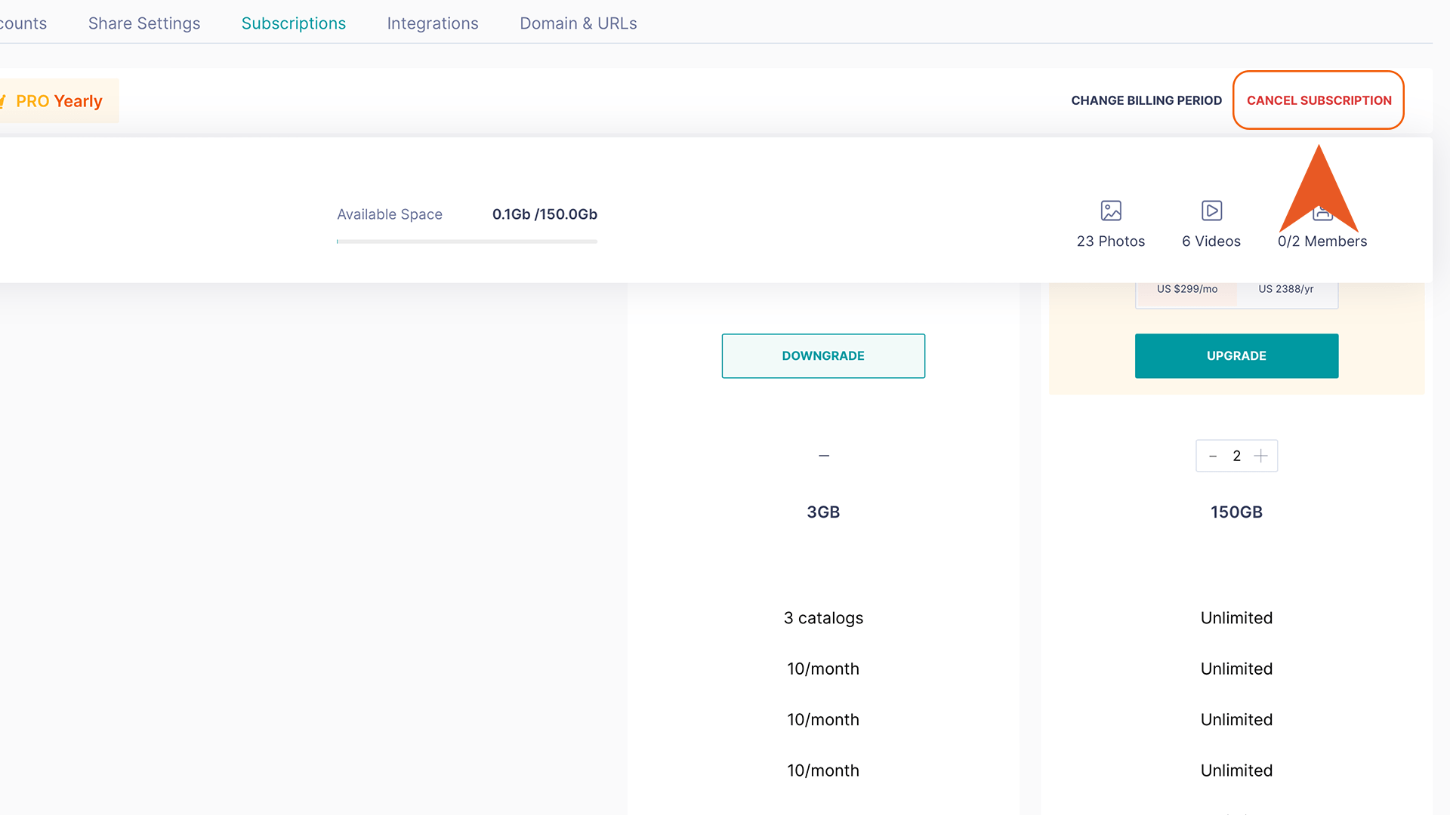Open the Share Settings section

click(x=143, y=23)
